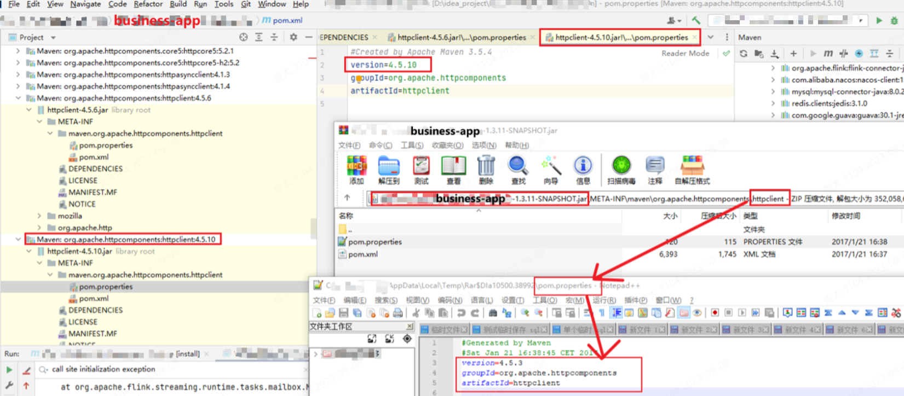The height and width of the screenshot is (396, 904).
Task: Click WinRAR Delete (删除) icon
Action: tap(486, 170)
